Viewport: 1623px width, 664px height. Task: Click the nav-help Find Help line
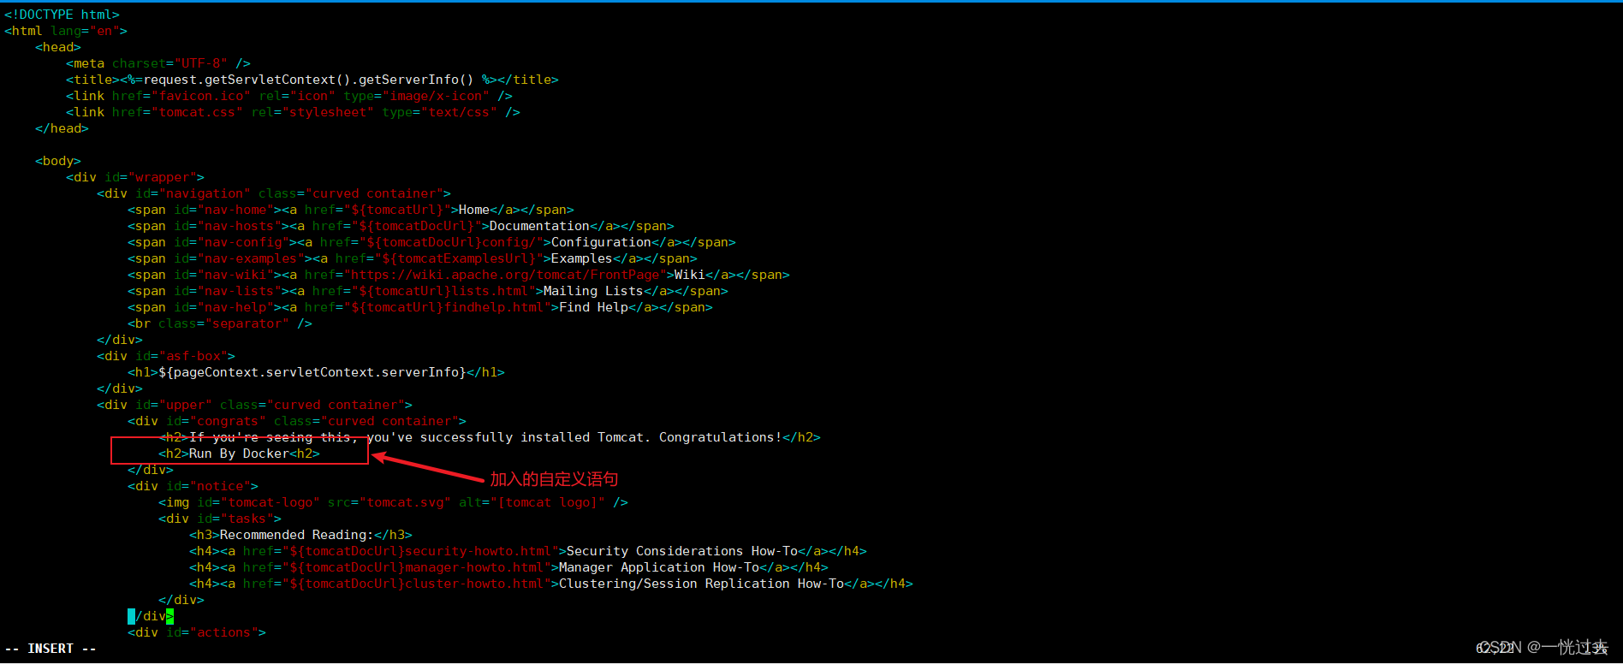420,307
